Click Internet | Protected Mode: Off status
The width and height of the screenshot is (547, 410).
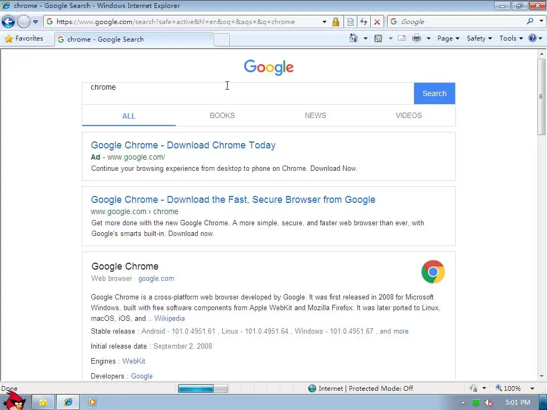pyautogui.click(x=361, y=389)
